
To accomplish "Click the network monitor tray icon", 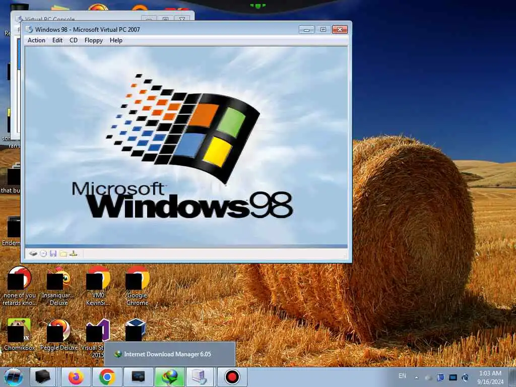I will click(453, 377).
